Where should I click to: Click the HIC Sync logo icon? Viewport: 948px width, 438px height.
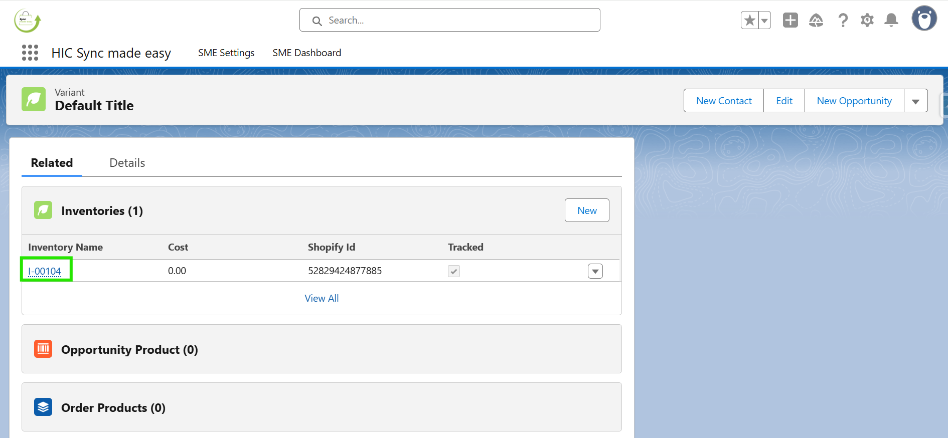click(x=27, y=21)
